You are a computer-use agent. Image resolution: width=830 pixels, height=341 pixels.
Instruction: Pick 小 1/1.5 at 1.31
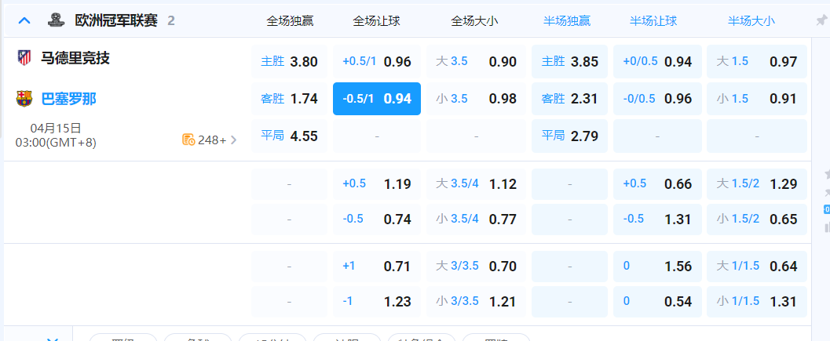[757, 301]
